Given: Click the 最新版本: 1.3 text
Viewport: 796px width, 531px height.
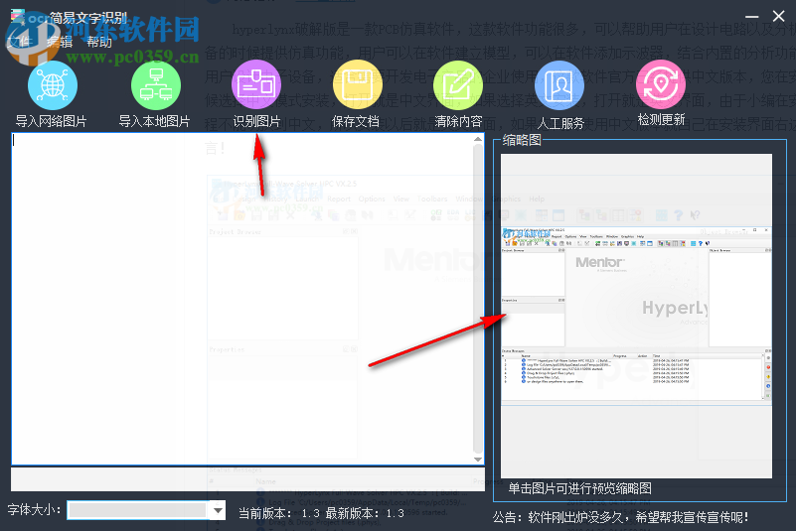Looking at the screenshot, I should [365, 513].
